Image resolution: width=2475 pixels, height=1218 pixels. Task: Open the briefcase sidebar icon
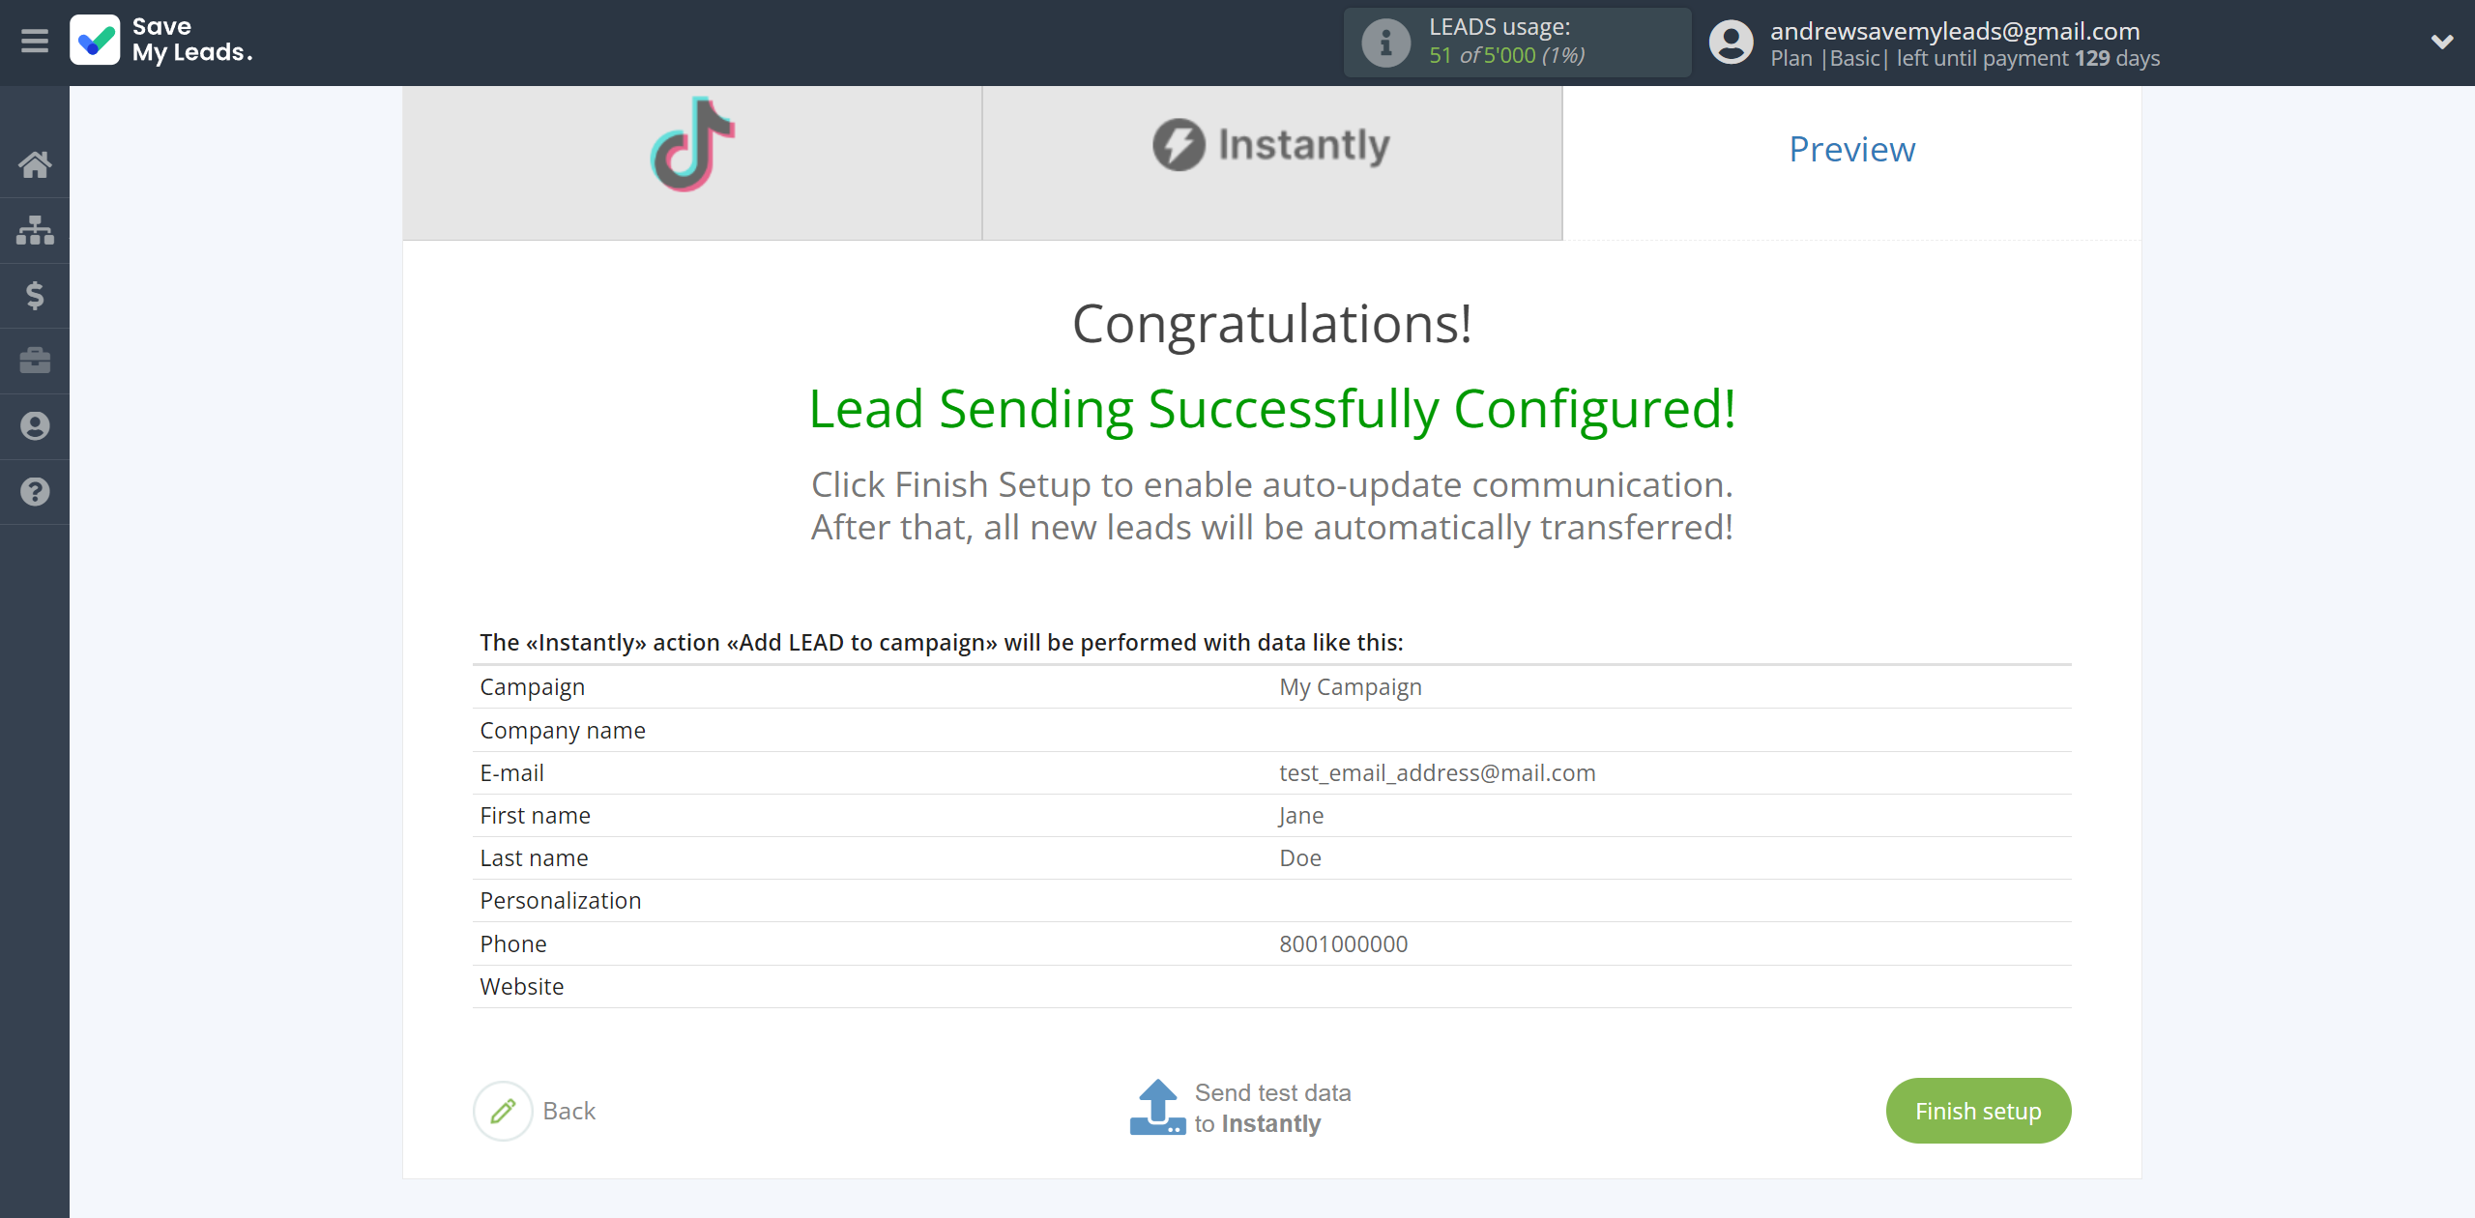tap(35, 361)
